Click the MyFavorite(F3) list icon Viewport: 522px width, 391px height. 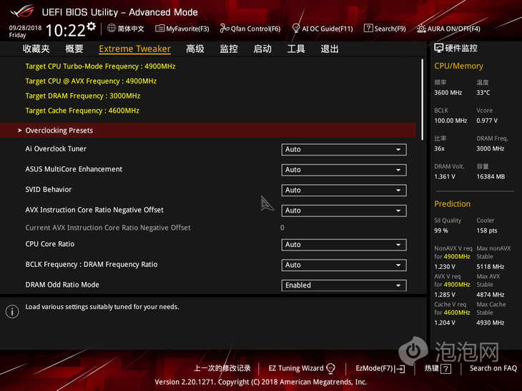[x=159, y=29]
